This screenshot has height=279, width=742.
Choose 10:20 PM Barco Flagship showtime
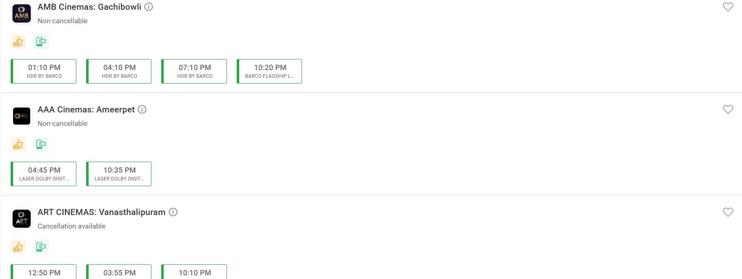click(x=269, y=71)
